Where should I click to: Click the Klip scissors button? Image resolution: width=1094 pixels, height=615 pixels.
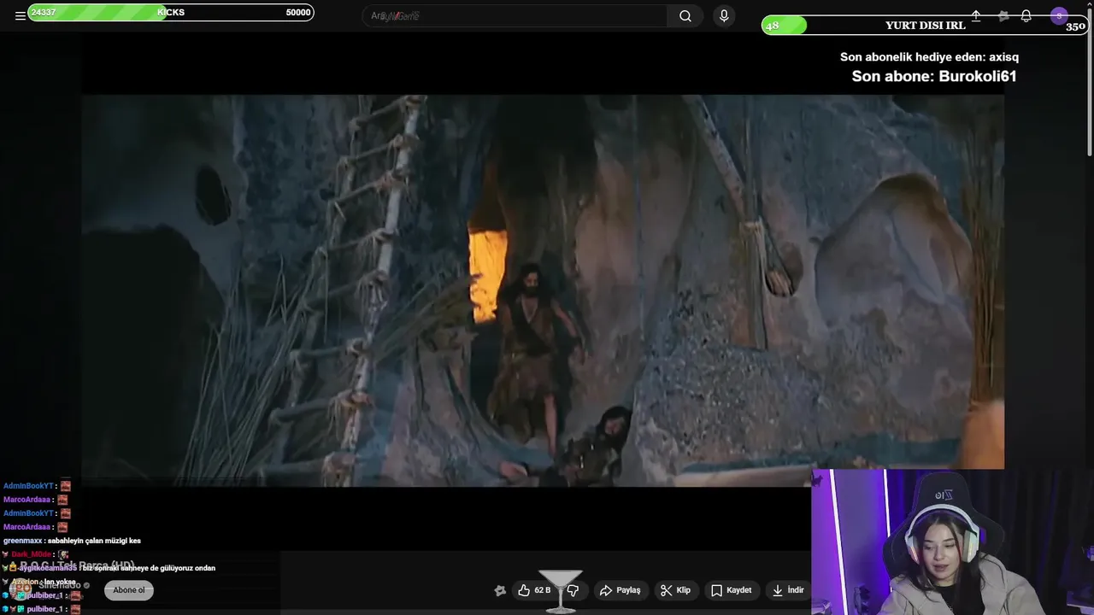pyautogui.click(x=675, y=589)
